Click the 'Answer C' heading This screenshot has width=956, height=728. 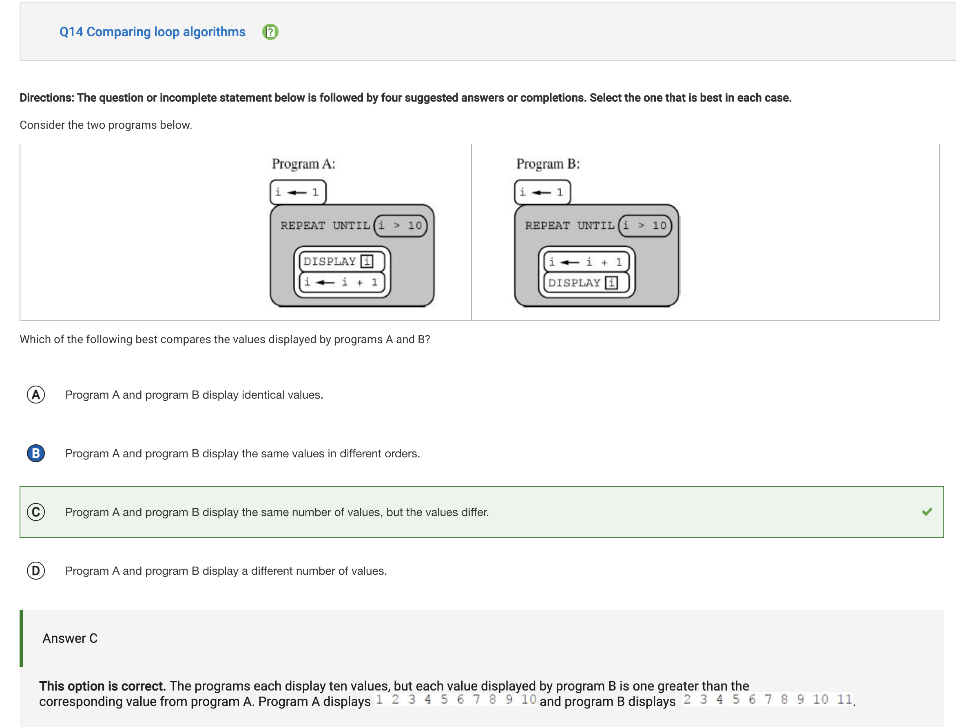[x=70, y=638]
